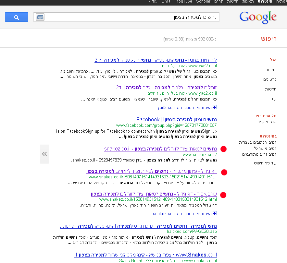Screen dimensions: 287x263
Task: Collapse side panel with double-arrow button
Action: [44, 154]
